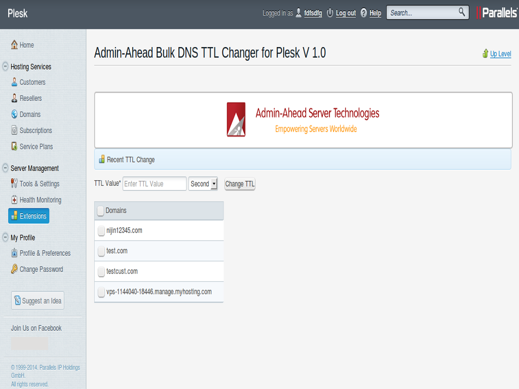Open Change Password in sidebar
Screen dimensions: 519x389
41,269
